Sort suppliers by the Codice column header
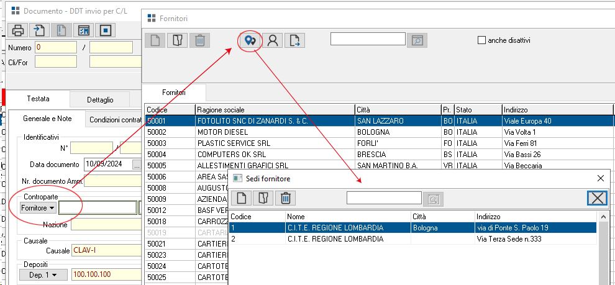Screen dimensions: 615x285 click(x=170, y=110)
